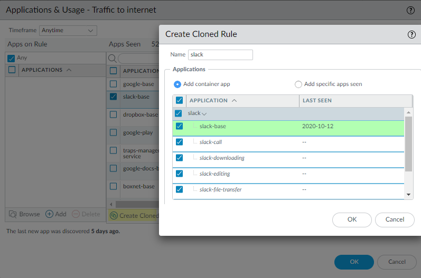Sort by the Application column arrow
The image size is (421, 278).
click(x=234, y=100)
